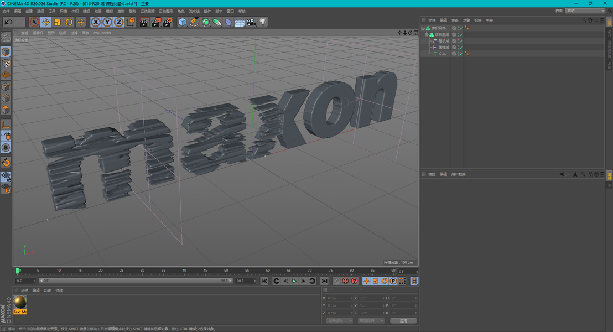Toggle the coordinate system icon beside Z
This screenshot has height=332, width=613.
(131, 22)
